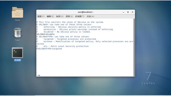The height and width of the screenshot is (96, 171).
Task: Click the ':wq' command line text
Action: 38,75
